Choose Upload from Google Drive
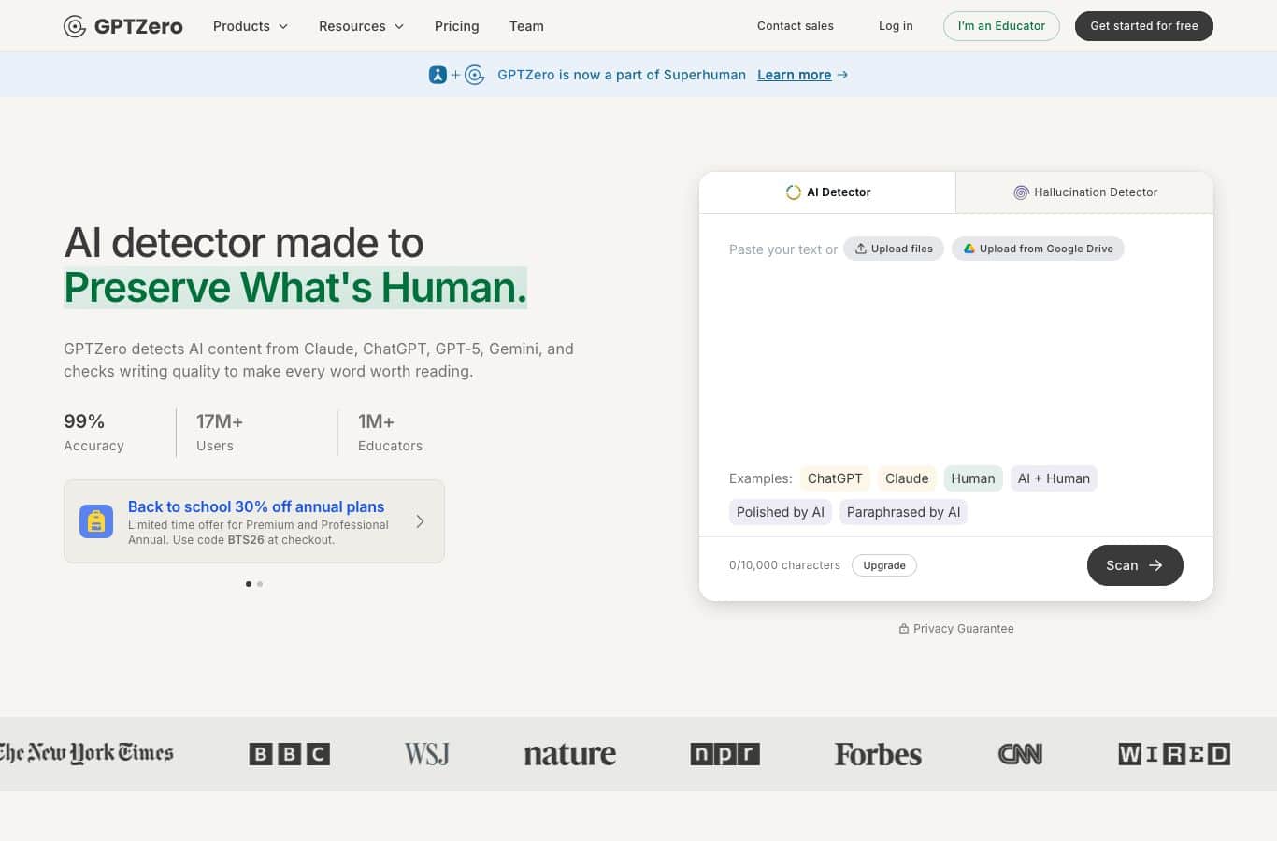 (x=1038, y=249)
